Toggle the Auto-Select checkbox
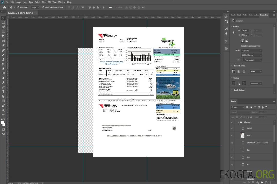277x184 pixels. pos(18,7)
